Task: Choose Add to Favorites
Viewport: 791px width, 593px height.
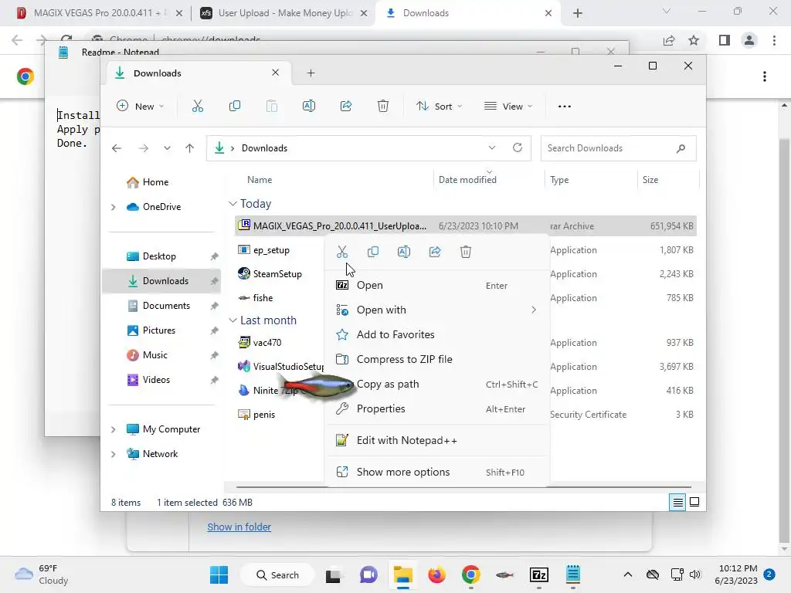Action: 437,335
